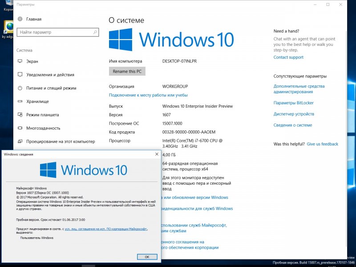Open Сведения о системе link
The image size is (356, 267).
tap(293, 125)
